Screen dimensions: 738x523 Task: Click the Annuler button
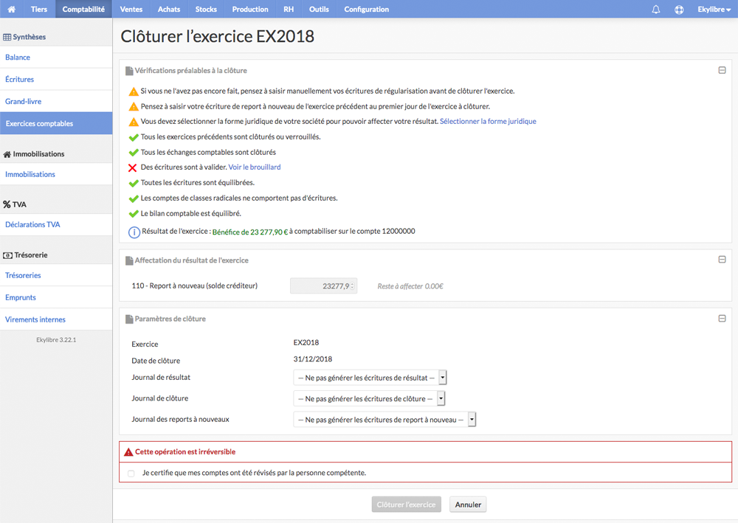(468, 505)
